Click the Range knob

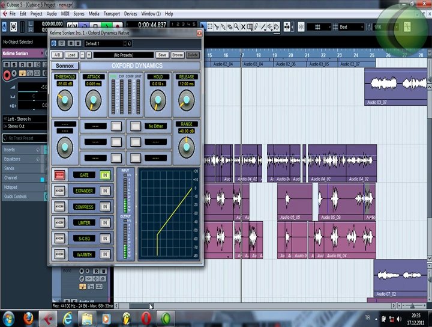click(x=186, y=147)
